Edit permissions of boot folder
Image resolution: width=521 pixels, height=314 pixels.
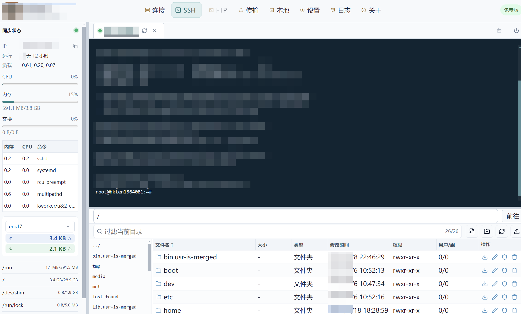tap(504, 271)
